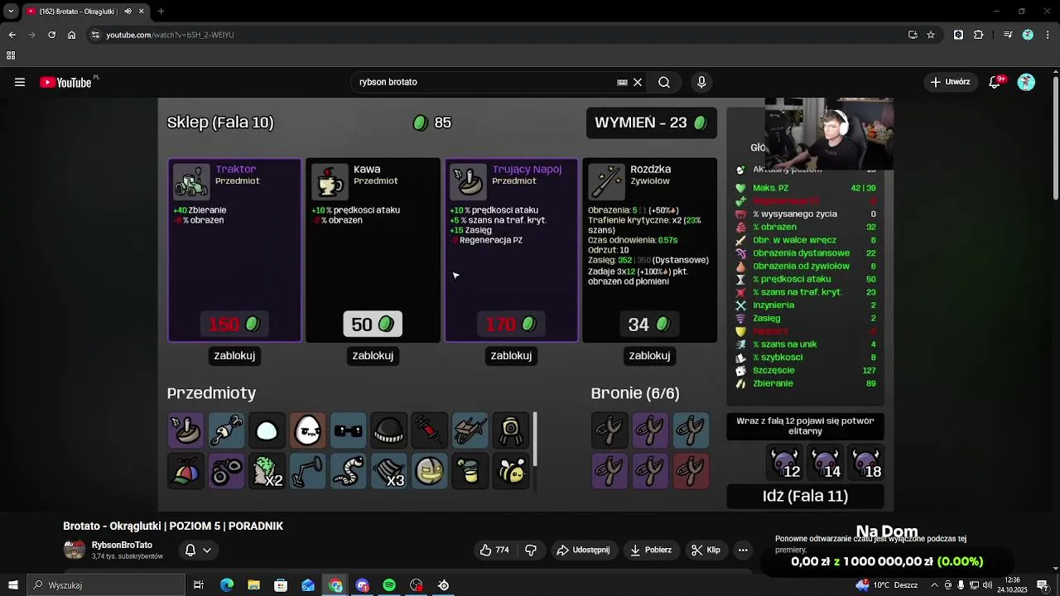The image size is (1060, 596).
Task: Open the Windows Start menu
Action: click(12, 585)
